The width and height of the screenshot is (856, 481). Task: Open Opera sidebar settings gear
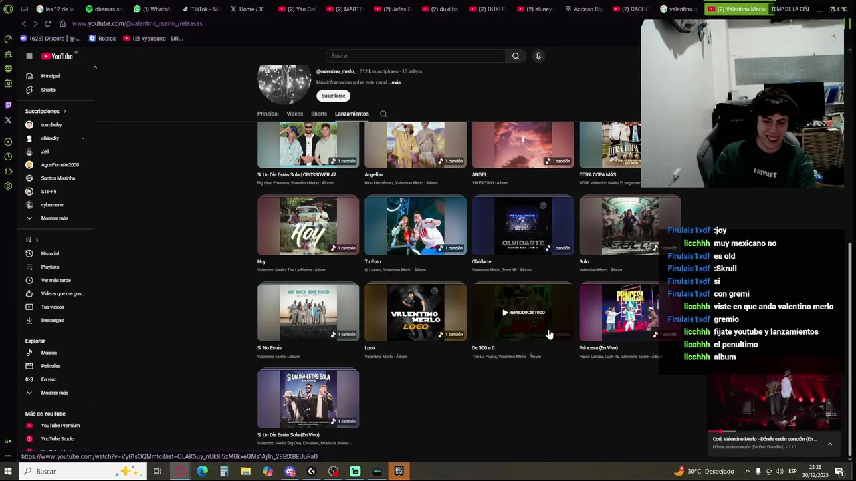pos(8,186)
